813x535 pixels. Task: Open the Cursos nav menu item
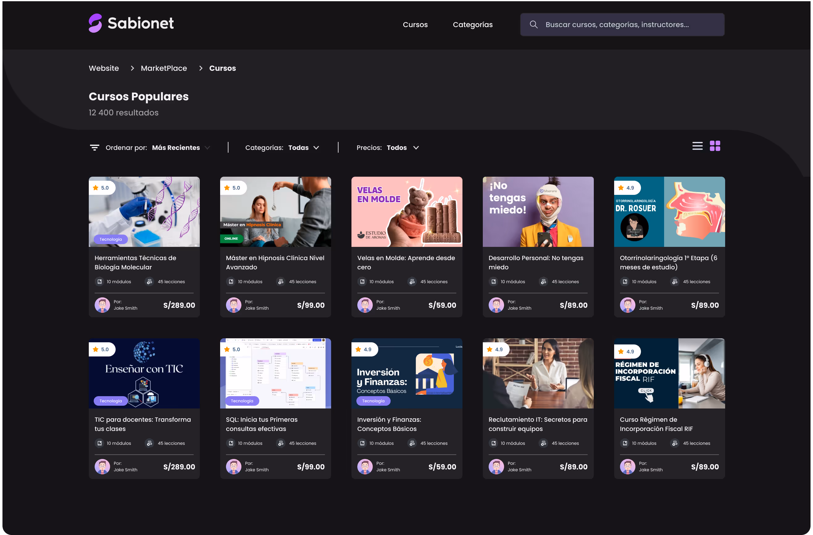(x=415, y=25)
